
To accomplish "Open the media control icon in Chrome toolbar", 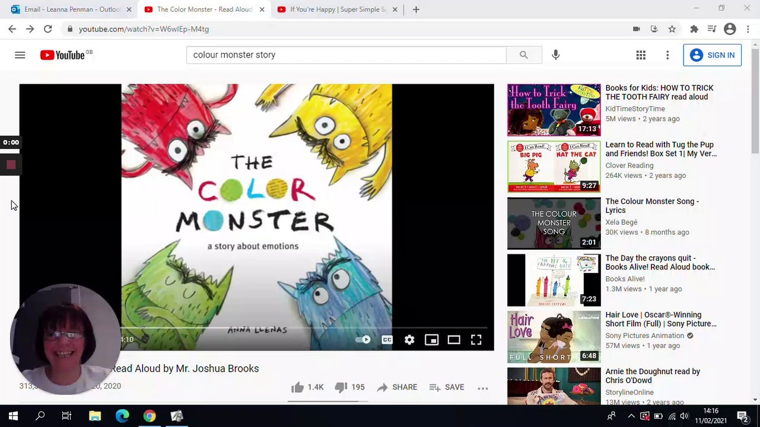I will point(712,28).
